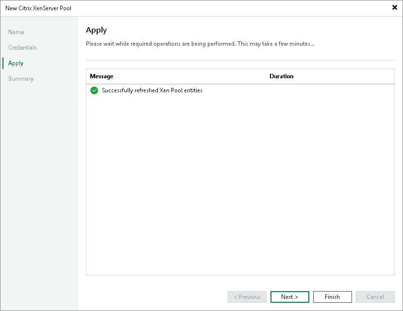Click the Cancel button
The height and width of the screenshot is (311, 403).
[x=375, y=297]
